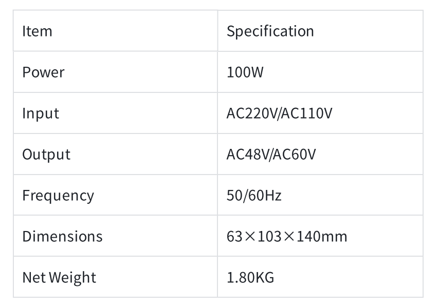Click the Specification column header
Image resolution: width=438 pixels, height=307 pixels.
(270, 31)
